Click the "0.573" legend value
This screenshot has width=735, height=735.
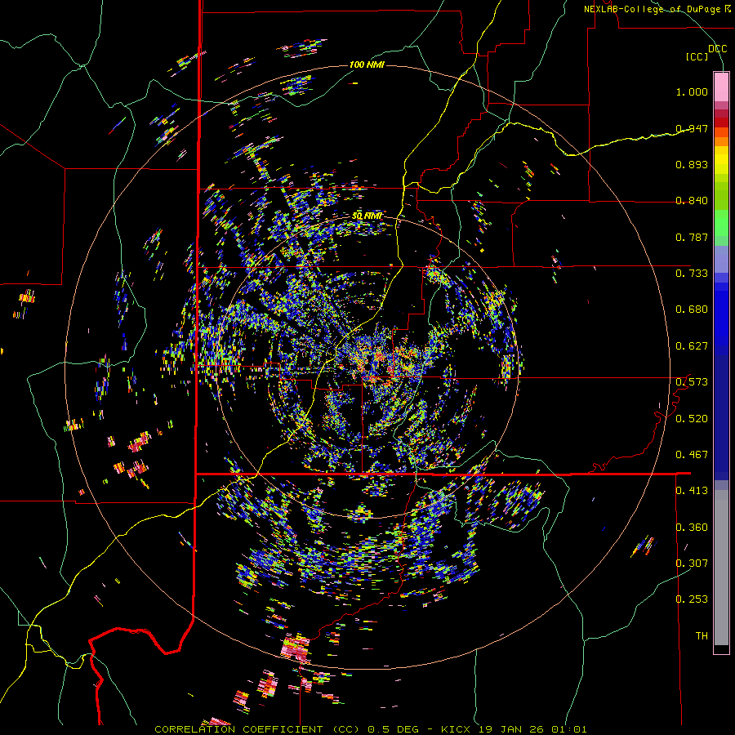tap(692, 382)
